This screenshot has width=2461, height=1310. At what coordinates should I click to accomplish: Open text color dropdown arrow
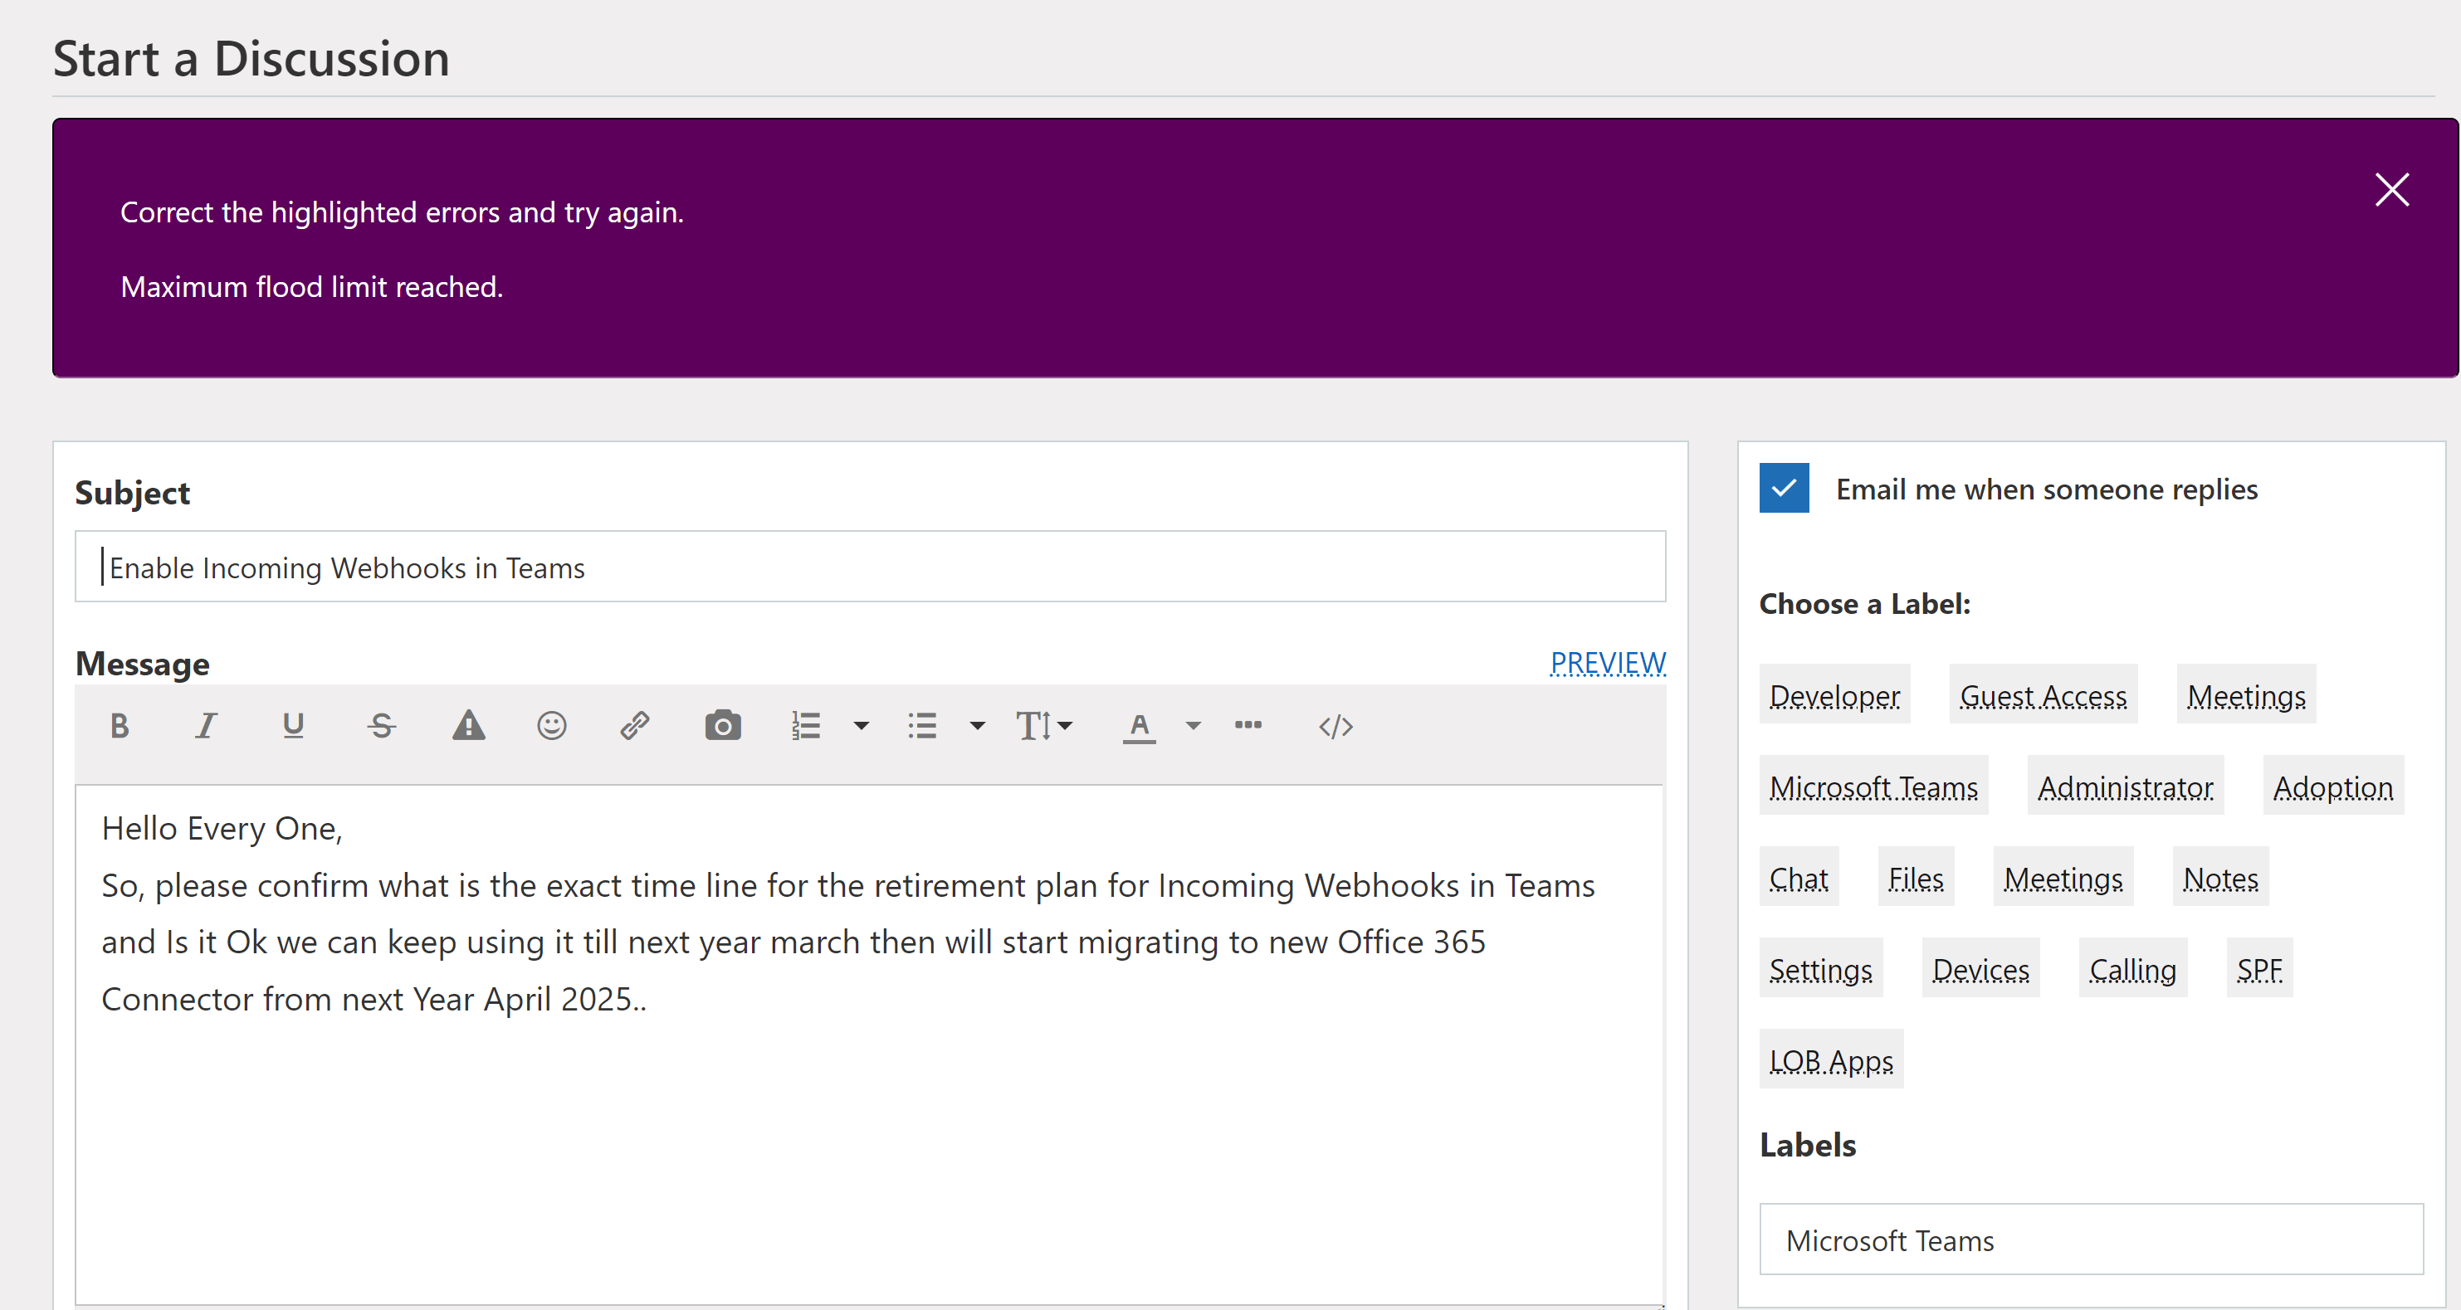1194,727
